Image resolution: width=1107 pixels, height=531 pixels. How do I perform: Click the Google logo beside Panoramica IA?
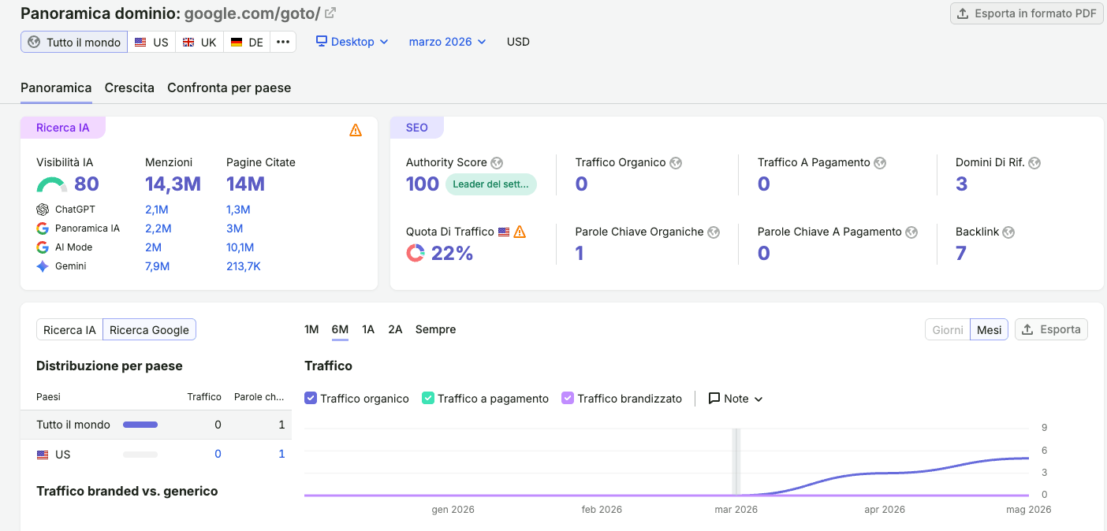[x=43, y=228]
